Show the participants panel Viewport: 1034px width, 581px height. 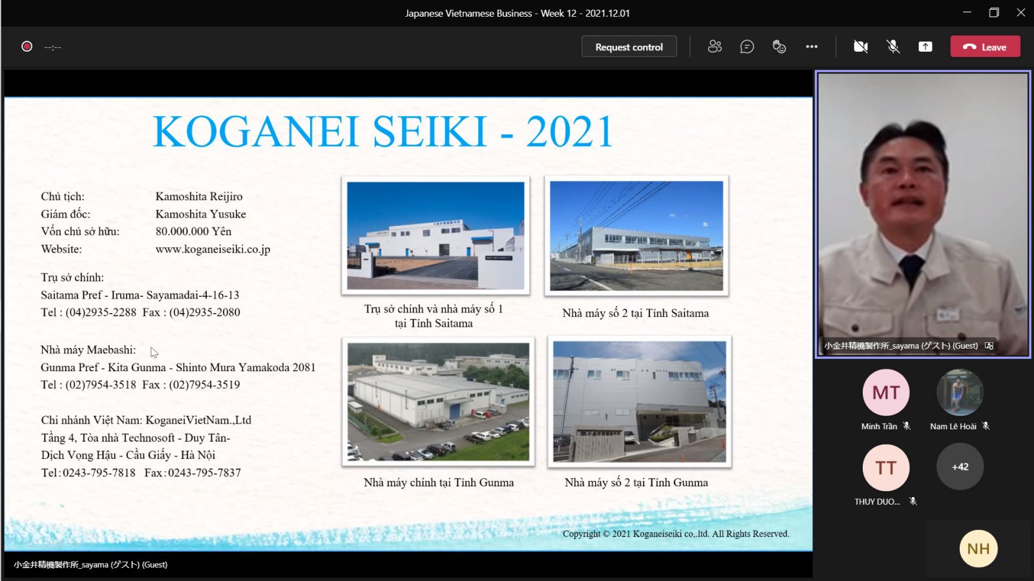tap(715, 46)
